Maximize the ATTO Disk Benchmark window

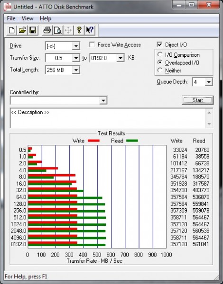192,5
